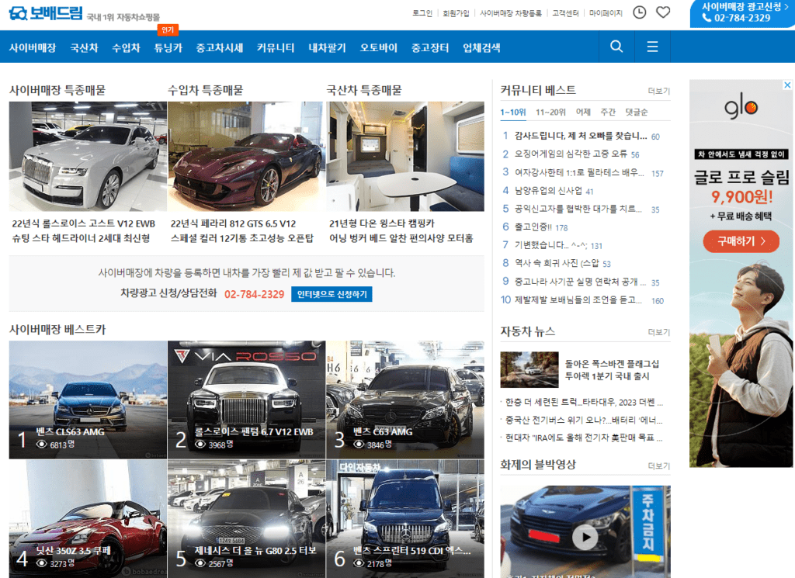The width and height of the screenshot is (795, 578).
Task: Open 다온 윙스타 캠핑카 listing photo
Action: click(x=405, y=156)
